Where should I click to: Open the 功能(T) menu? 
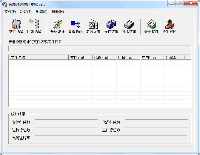click(x=26, y=12)
